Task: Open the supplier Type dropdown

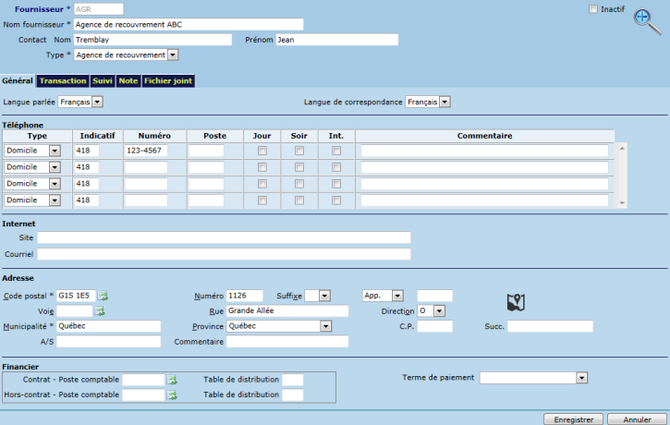Action: (173, 55)
